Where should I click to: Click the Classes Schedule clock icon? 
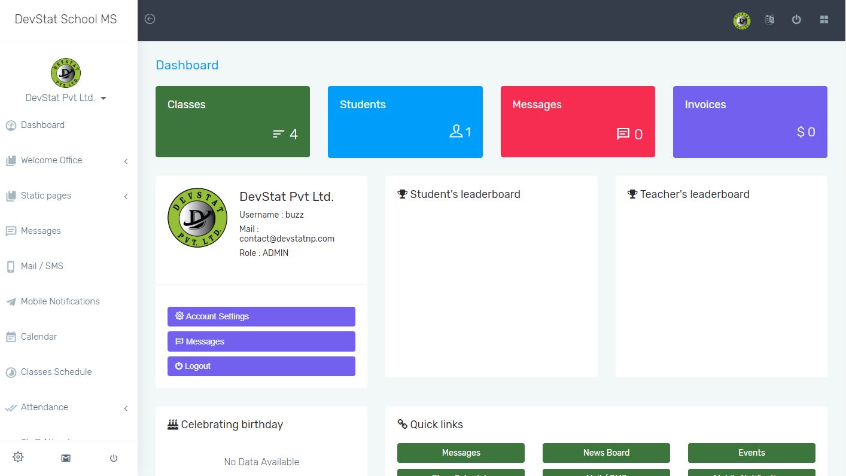11,373
